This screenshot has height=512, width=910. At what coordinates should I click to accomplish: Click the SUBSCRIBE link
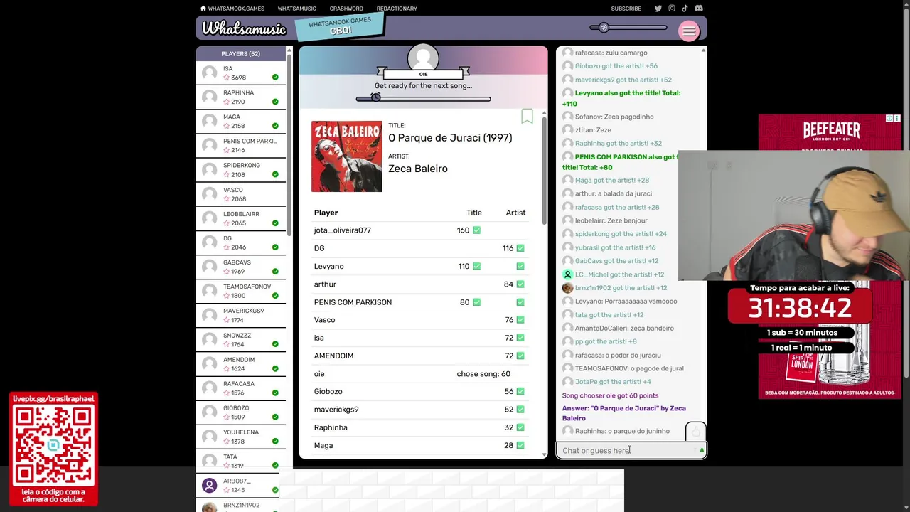(x=626, y=9)
